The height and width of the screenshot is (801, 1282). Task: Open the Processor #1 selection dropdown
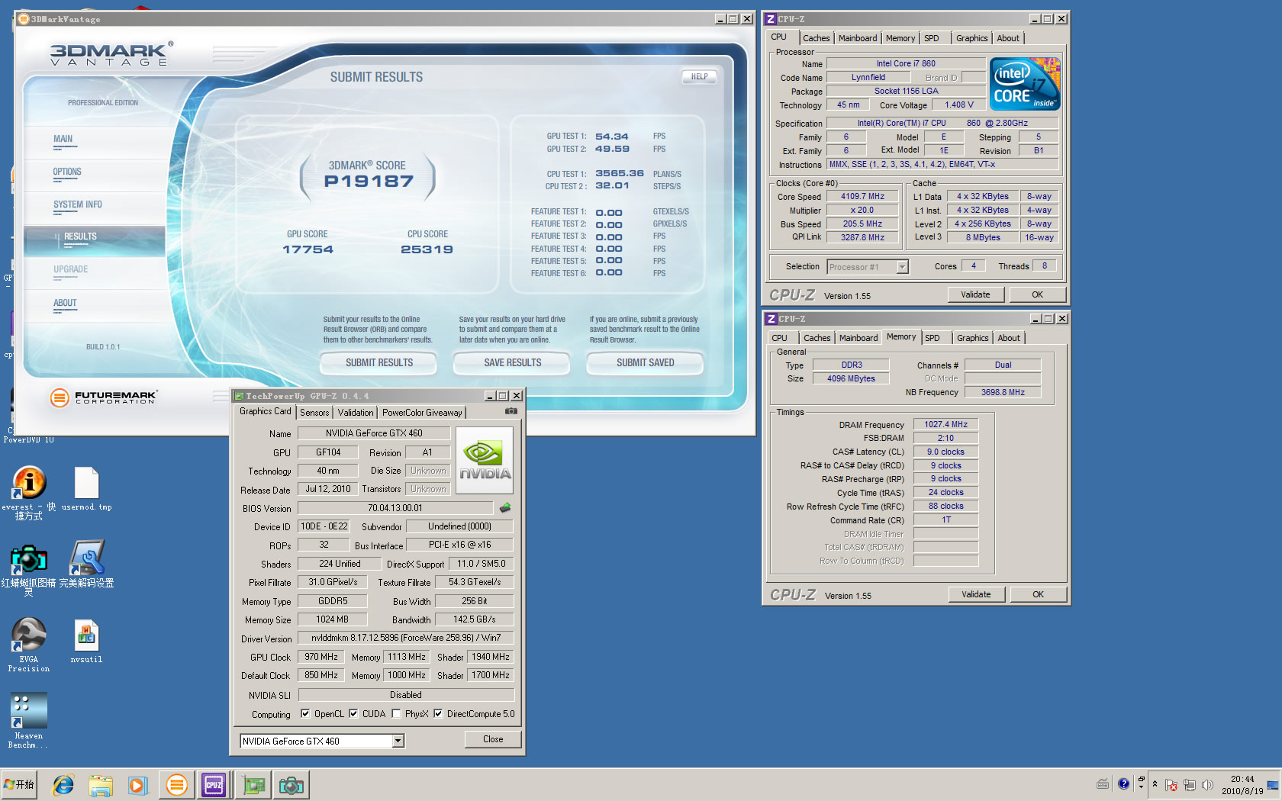click(x=902, y=267)
